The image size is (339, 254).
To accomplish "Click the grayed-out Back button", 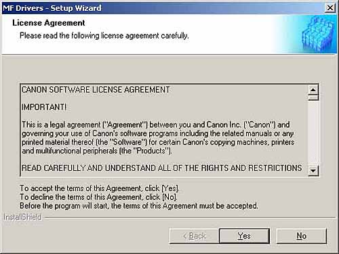I will 195,236.
